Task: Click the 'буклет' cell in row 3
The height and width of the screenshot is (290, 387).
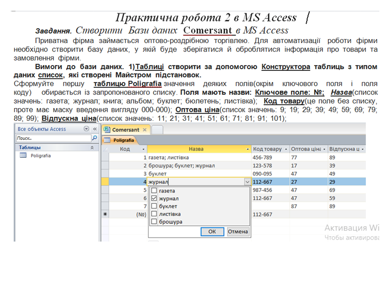Action: coord(199,174)
